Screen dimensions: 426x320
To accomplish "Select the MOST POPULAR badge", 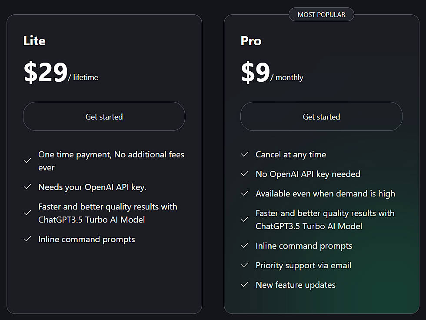I will (x=321, y=14).
